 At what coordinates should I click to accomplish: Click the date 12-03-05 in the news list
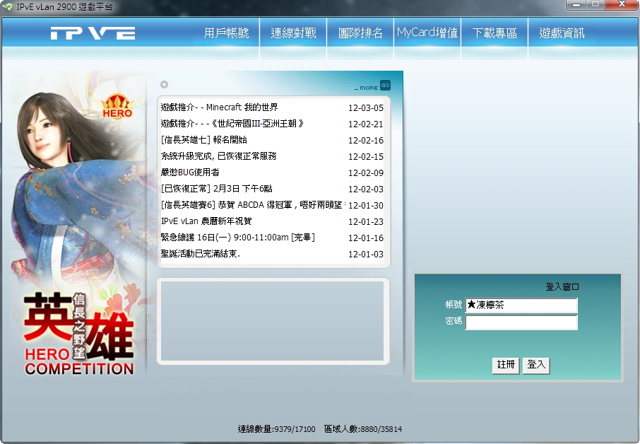366,108
